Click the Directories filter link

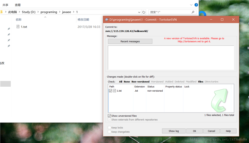point(211,81)
